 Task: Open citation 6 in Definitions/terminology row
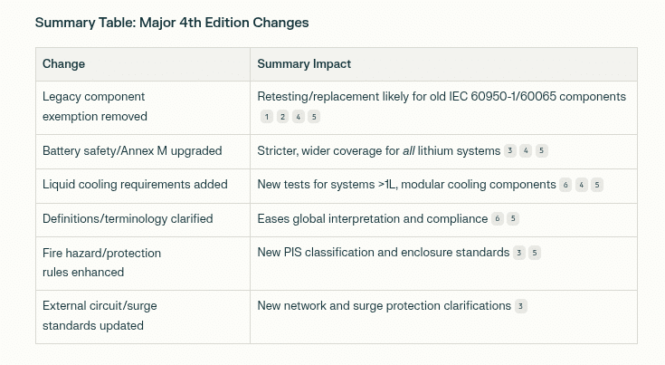coord(498,218)
